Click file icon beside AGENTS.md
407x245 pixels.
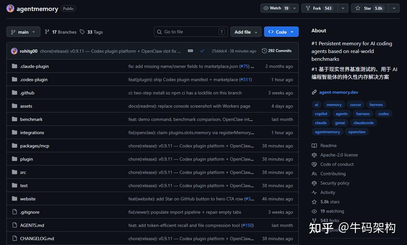click(x=14, y=225)
